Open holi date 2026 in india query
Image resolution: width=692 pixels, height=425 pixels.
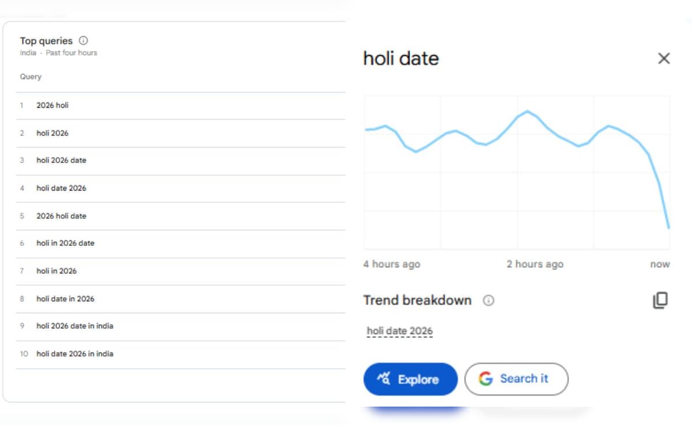coord(75,354)
